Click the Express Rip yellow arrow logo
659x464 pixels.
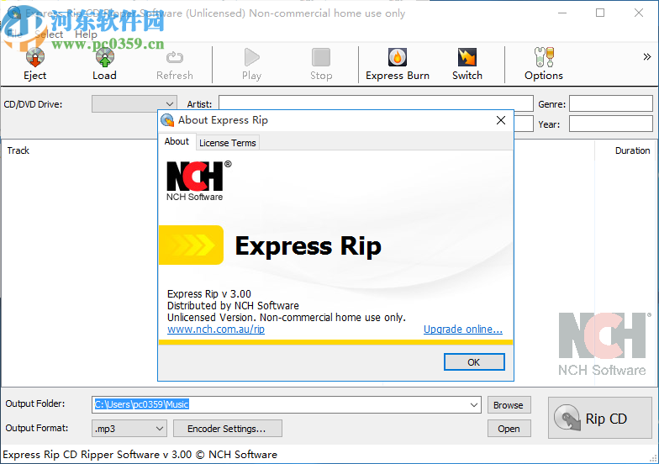(192, 245)
